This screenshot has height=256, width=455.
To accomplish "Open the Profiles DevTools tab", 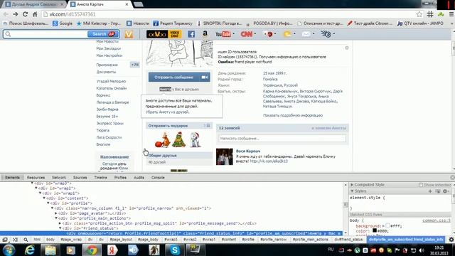I will pyautogui.click(x=120, y=177).
